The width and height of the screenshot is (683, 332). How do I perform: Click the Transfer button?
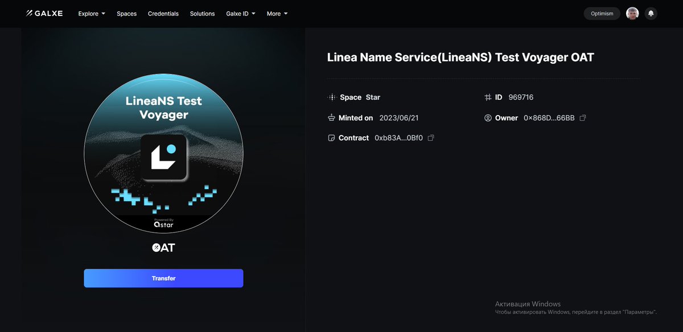[163, 278]
